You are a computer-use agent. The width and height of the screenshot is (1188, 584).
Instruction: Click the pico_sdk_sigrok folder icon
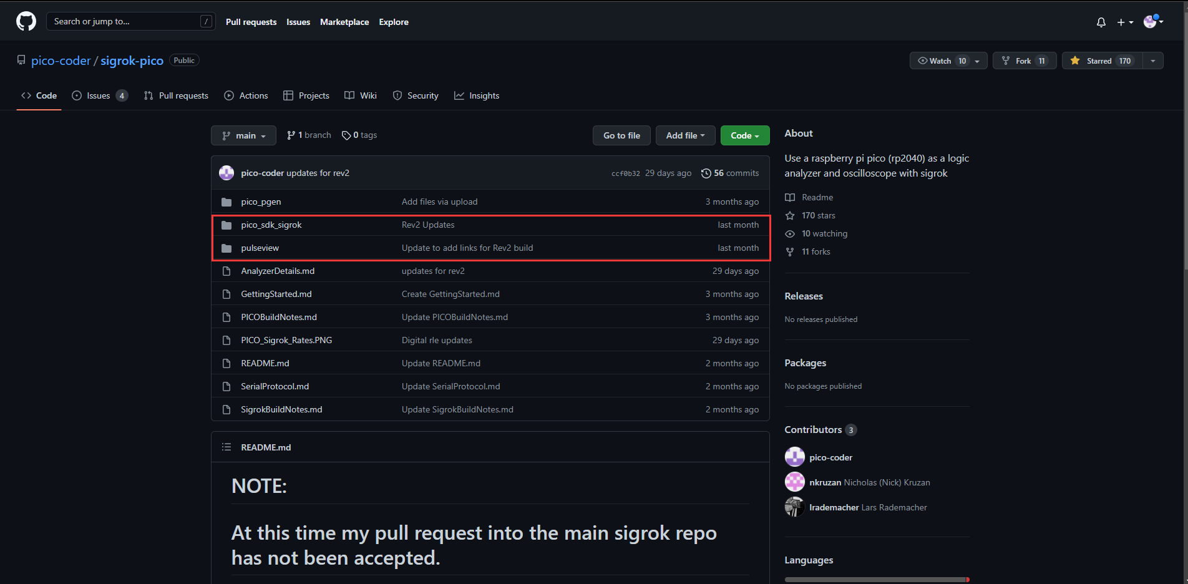click(x=226, y=225)
